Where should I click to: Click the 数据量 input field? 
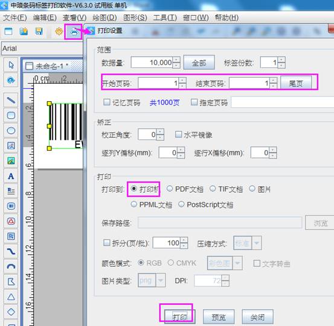click(x=152, y=63)
